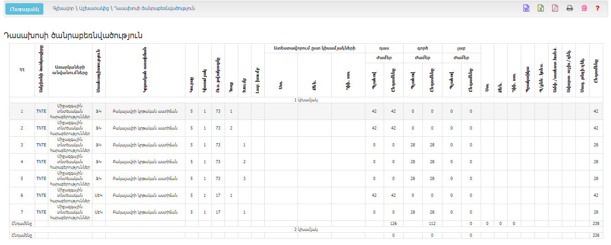611x245 pixels.
Task: Click the printer icon
Action: [x=570, y=8]
